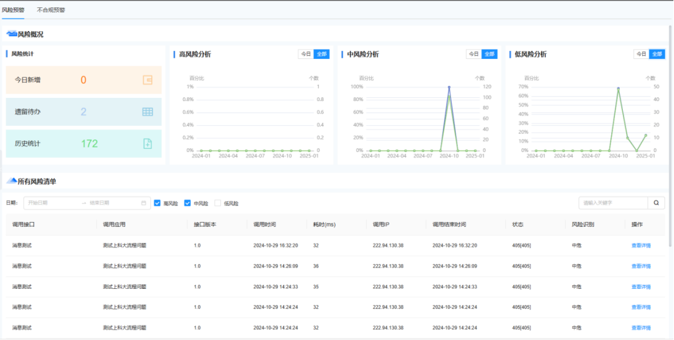Click the 今日新增 card wallet icon

(x=147, y=80)
